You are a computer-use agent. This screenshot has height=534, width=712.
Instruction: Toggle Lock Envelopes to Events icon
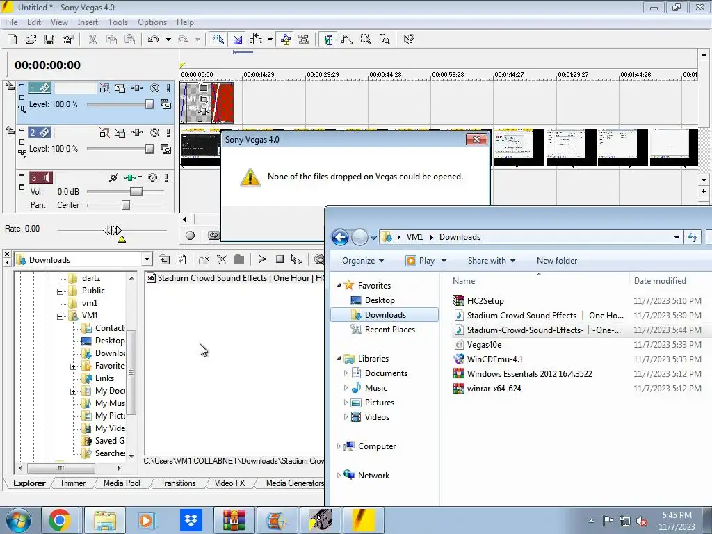286,40
